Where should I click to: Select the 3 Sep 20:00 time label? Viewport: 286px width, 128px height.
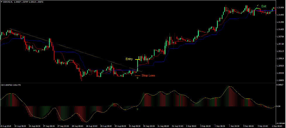(x=205, y=126)
